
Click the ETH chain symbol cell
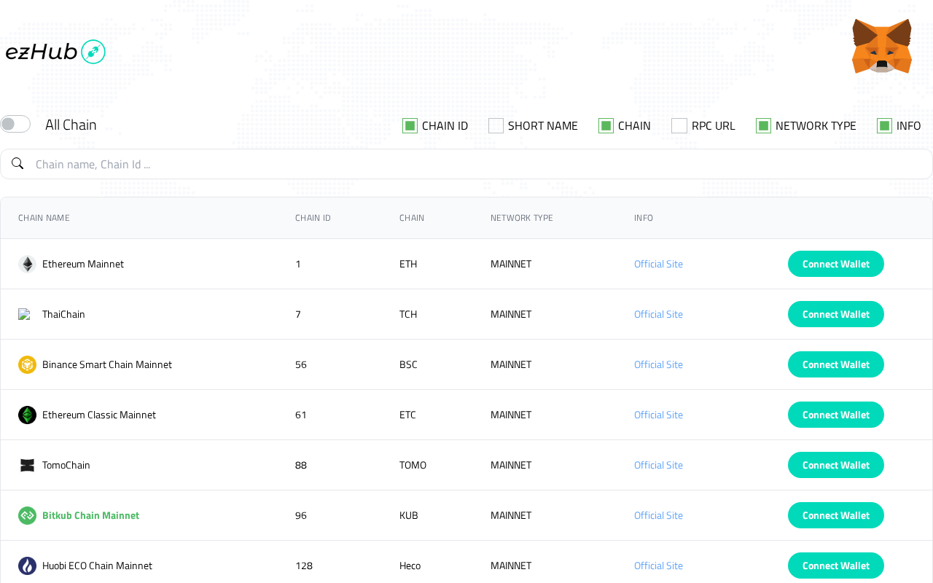(x=408, y=264)
